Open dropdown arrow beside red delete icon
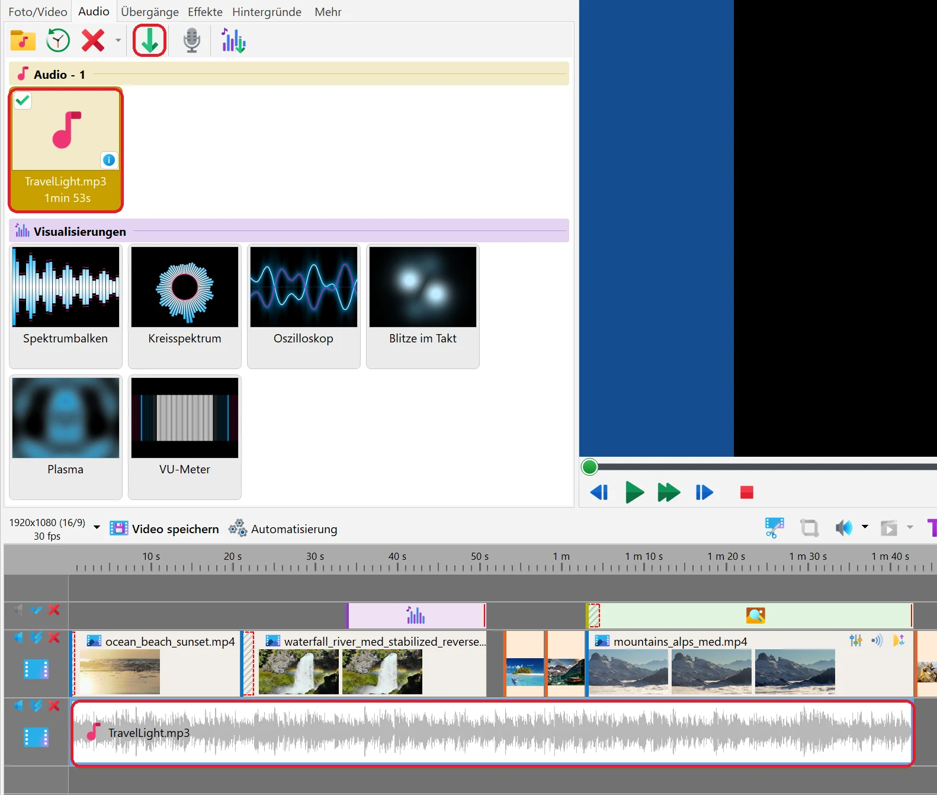Viewport: 937px width, 795px height. click(x=118, y=41)
